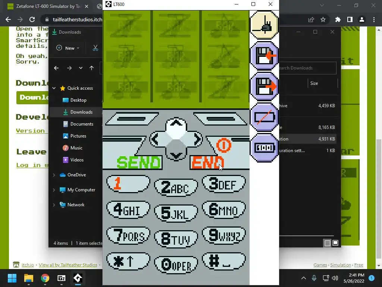Click the Cut scissors icon in Explorer
The height and width of the screenshot is (287, 382).
(95, 48)
